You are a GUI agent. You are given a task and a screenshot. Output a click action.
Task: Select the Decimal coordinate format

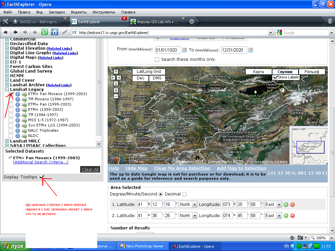point(184,194)
